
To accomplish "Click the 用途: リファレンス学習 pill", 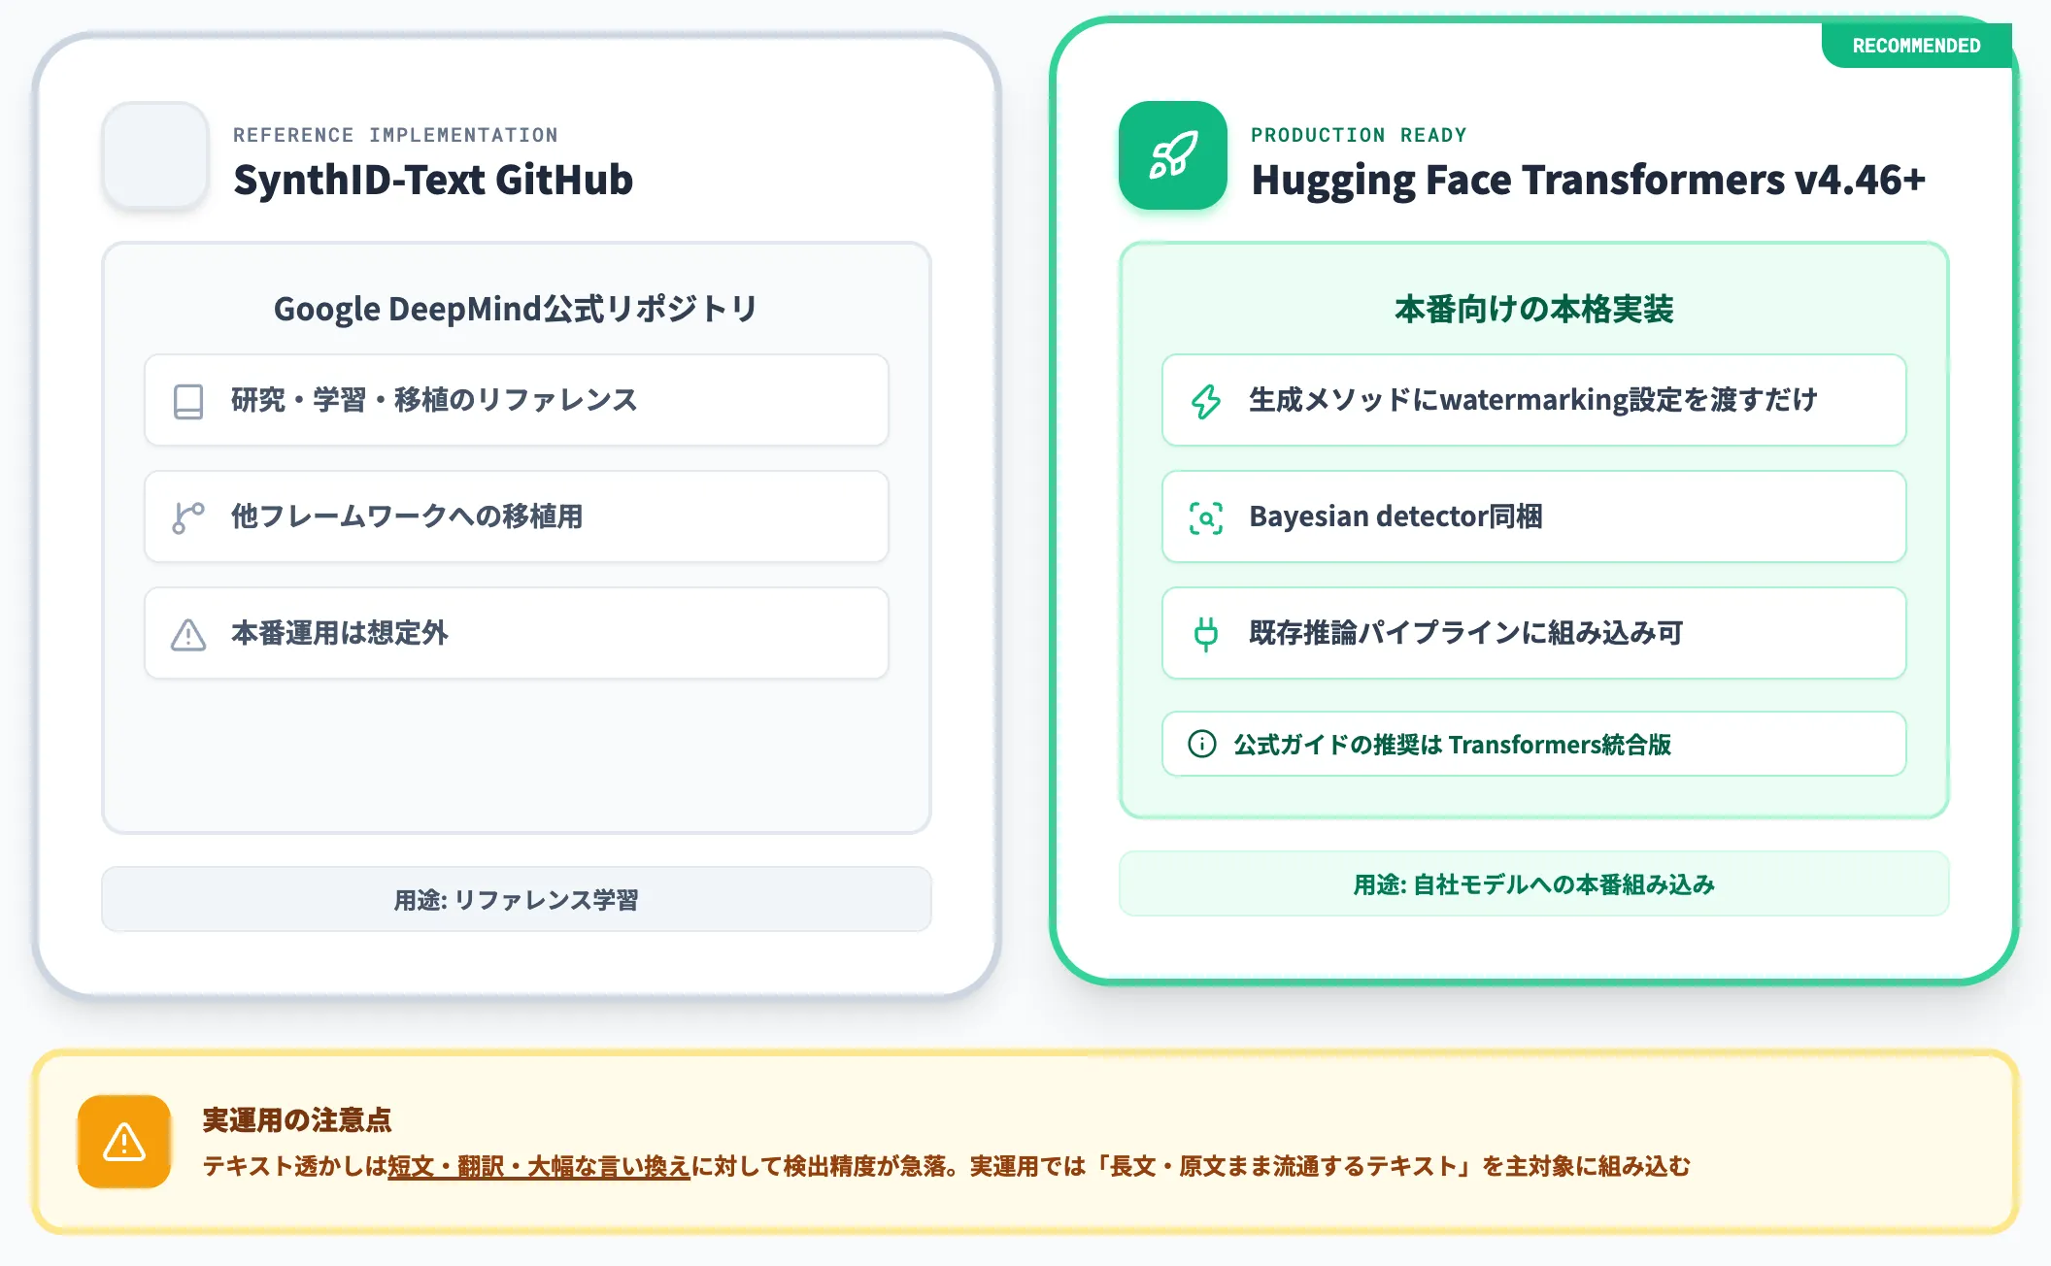I will pos(517,899).
